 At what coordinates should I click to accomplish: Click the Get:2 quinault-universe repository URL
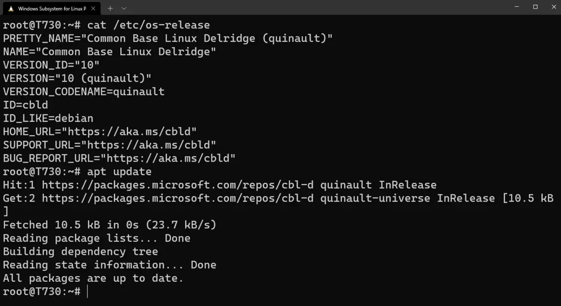tap(178, 198)
